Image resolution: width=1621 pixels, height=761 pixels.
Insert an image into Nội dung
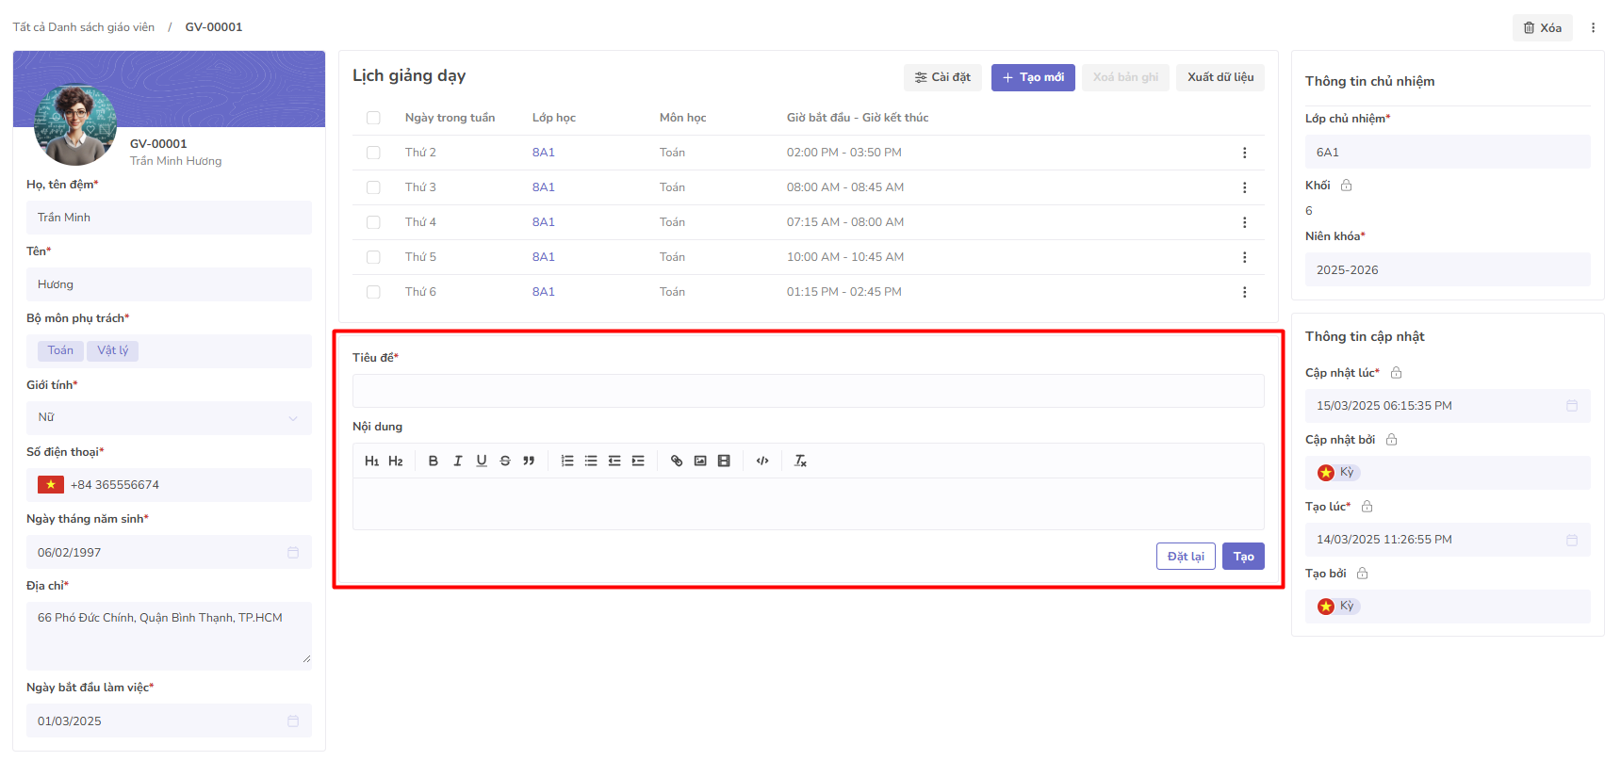700,461
